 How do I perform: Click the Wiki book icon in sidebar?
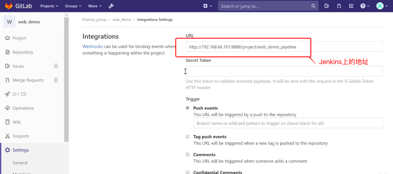[8, 122]
